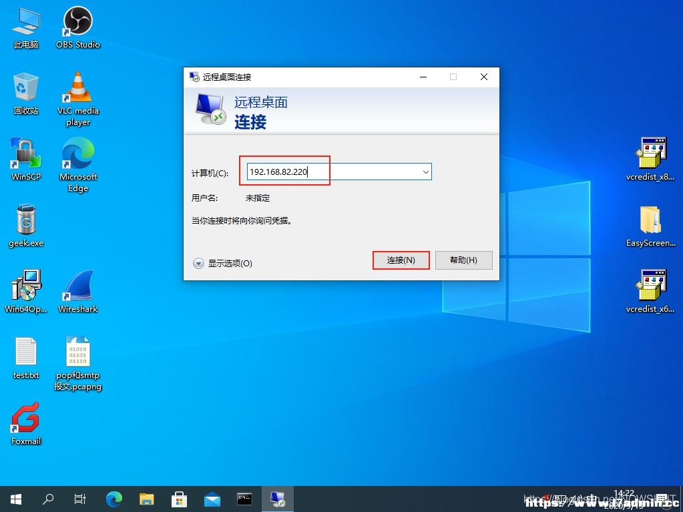
Task: Minimize the 远程桌面连接 window
Action: (423, 77)
